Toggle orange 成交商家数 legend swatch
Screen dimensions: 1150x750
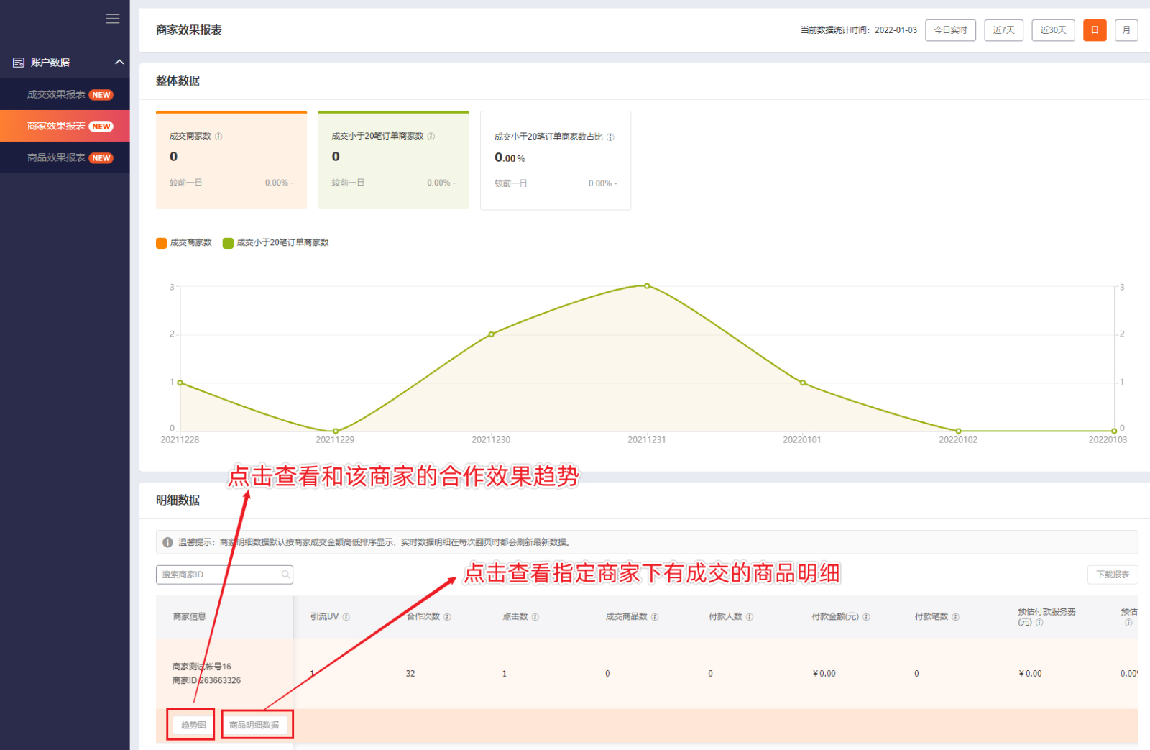coord(162,243)
